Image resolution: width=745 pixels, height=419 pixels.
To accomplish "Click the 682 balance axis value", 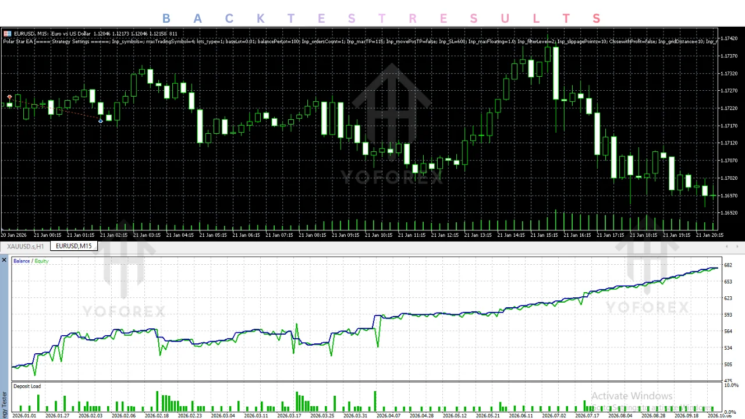I will (x=728, y=265).
